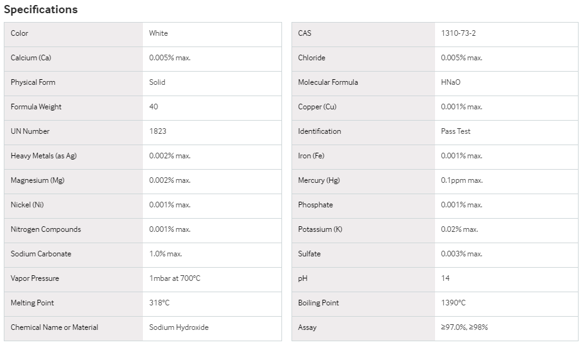The image size is (583, 345).
Task: Select the pH value 14
Action: 445,278
